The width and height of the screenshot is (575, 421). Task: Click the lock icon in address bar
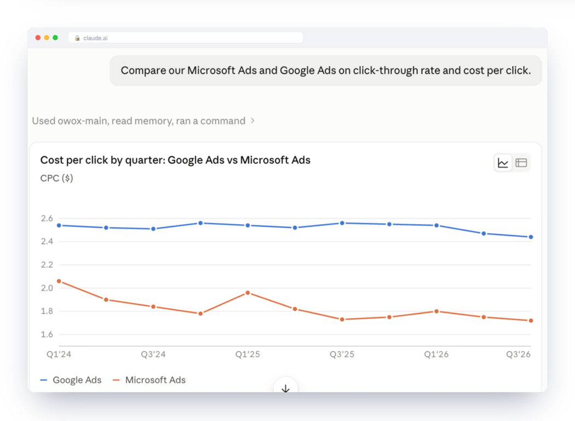coord(77,38)
